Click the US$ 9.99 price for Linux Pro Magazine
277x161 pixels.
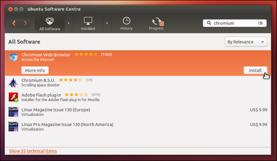[259, 124]
